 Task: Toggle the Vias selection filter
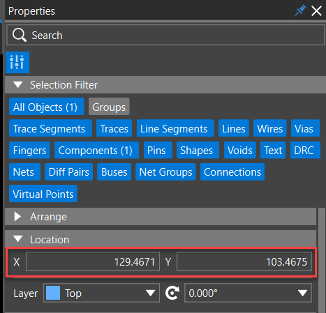(x=305, y=128)
